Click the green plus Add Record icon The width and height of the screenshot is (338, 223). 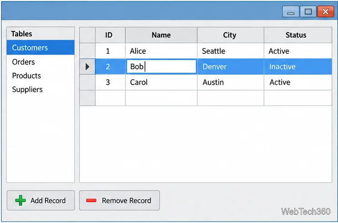point(20,200)
